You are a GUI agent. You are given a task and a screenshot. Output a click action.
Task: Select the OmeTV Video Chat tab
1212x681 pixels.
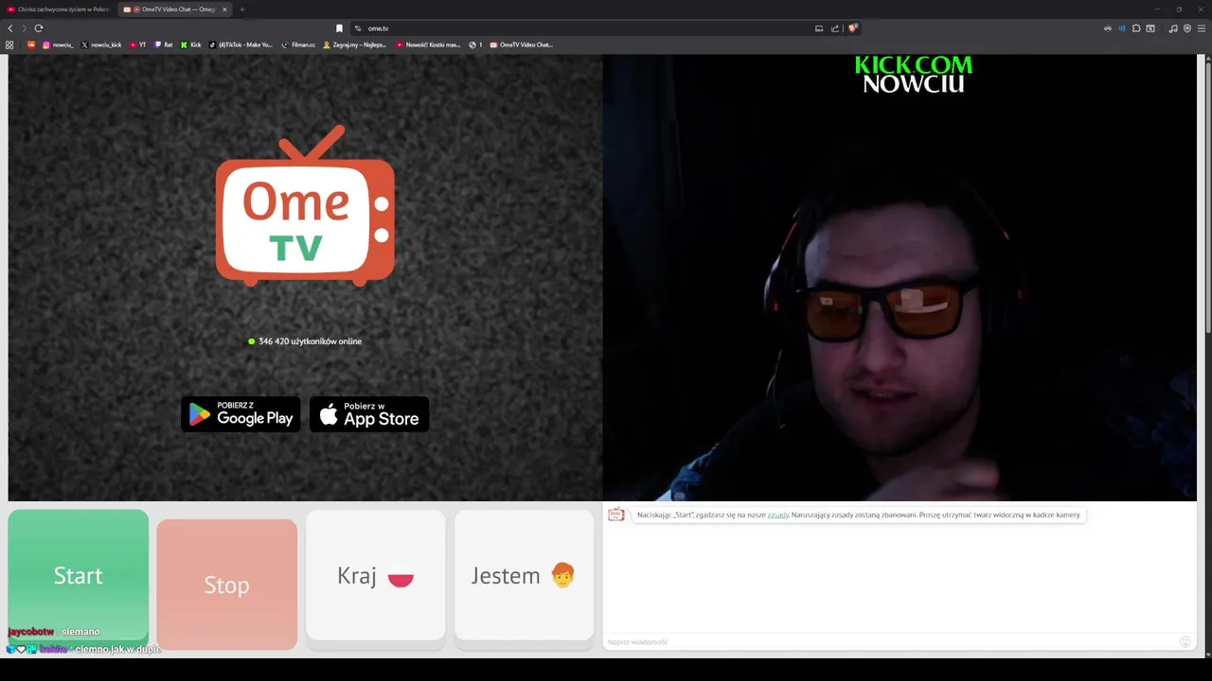(175, 9)
